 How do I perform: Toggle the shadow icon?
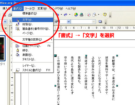pyautogui.click(x=100, y=22)
